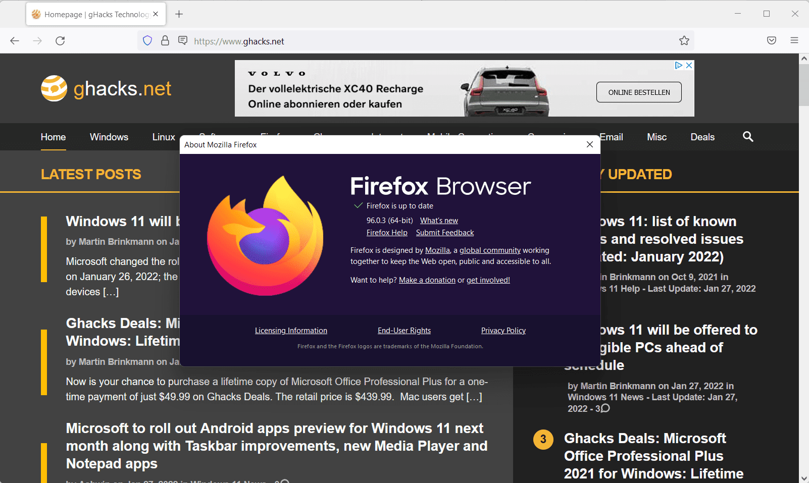Image resolution: width=809 pixels, height=483 pixels.
Task: Click the forward navigation arrow
Action: (x=37, y=41)
